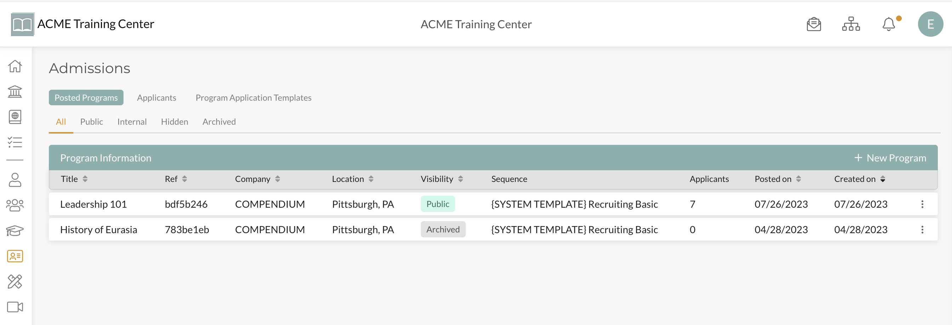Click the video camera sidebar icon
The width and height of the screenshot is (952, 325).
click(x=15, y=307)
